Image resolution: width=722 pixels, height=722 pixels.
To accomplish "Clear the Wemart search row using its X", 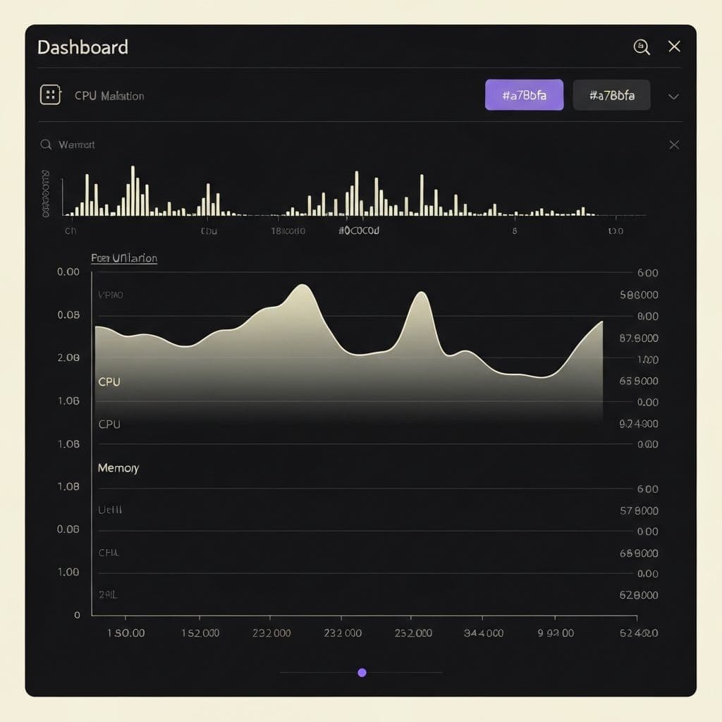I will [x=674, y=145].
